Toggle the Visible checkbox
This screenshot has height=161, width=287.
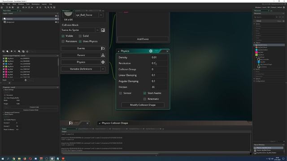[63, 36]
